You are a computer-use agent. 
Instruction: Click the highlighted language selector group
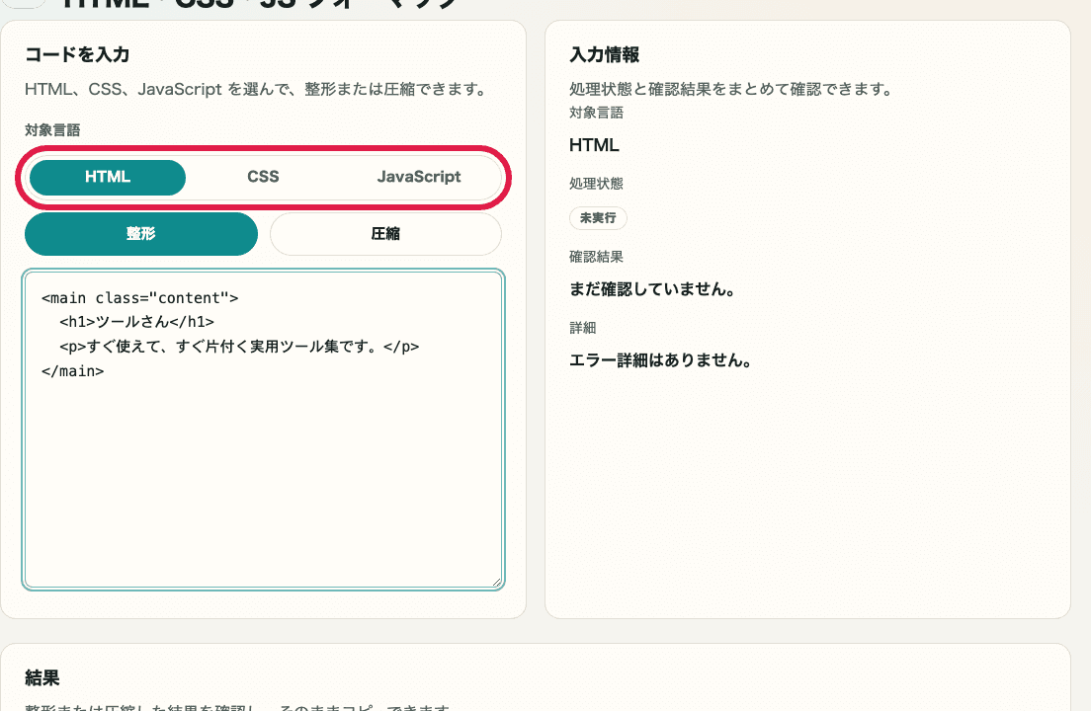tap(264, 177)
